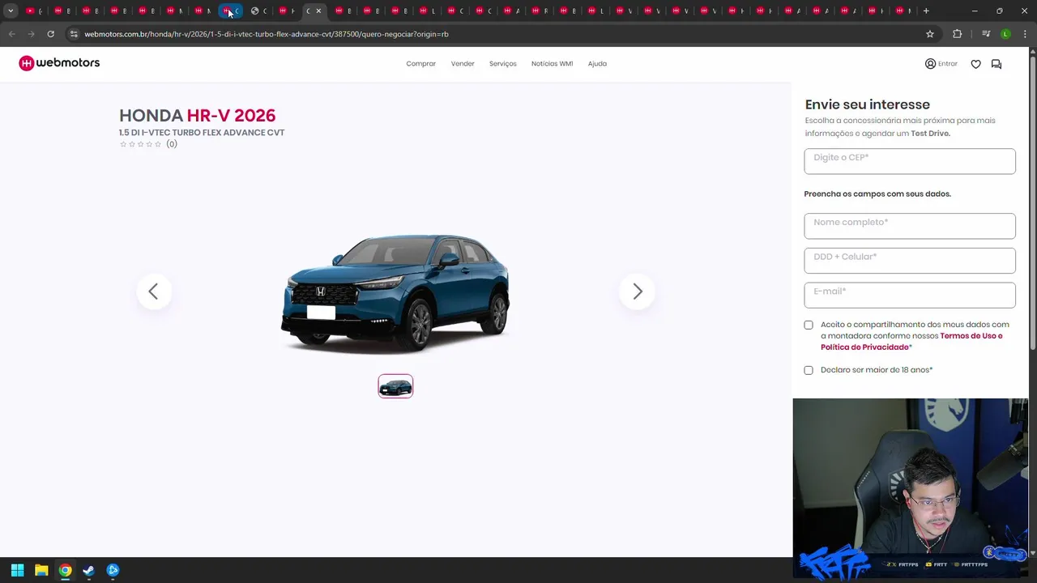The height and width of the screenshot is (583, 1037).
Task: Click the DDD + Celular field
Action: click(x=910, y=261)
